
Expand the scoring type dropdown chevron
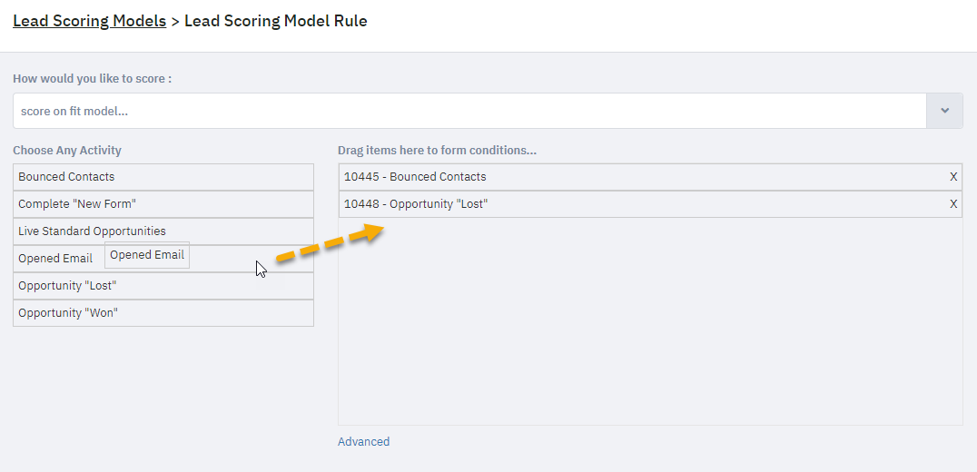tap(944, 111)
